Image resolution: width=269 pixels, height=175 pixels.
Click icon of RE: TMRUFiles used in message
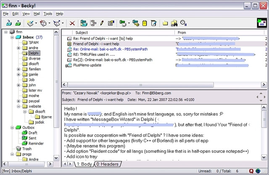(x=69, y=55)
